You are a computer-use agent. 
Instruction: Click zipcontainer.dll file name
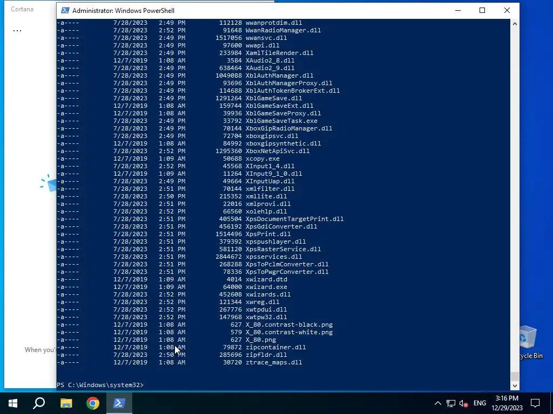coord(276,348)
